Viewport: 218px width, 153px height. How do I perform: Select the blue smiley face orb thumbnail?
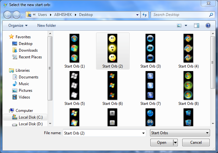tap(150, 117)
